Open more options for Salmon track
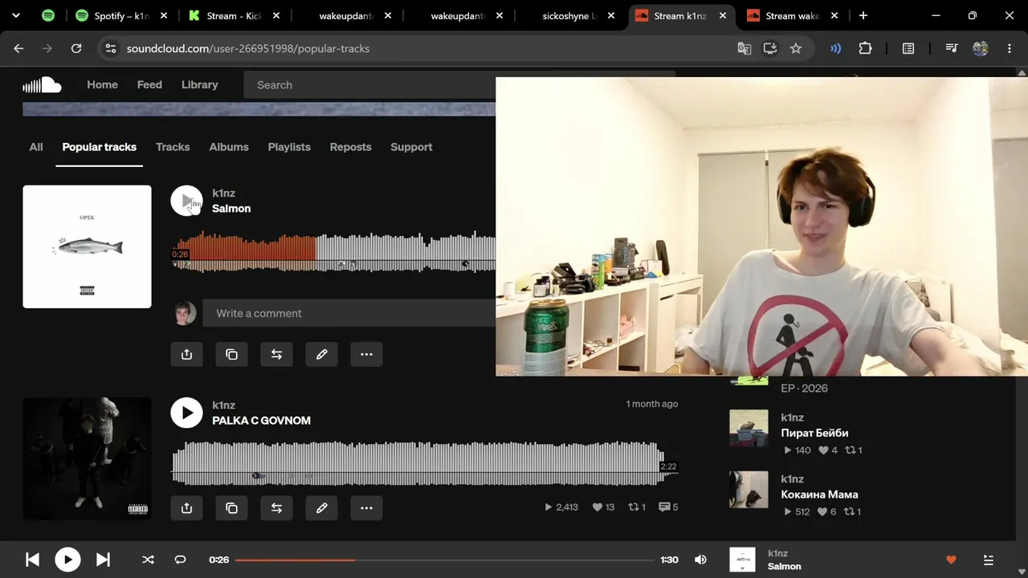The image size is (1028, 578). click(367, 354)
